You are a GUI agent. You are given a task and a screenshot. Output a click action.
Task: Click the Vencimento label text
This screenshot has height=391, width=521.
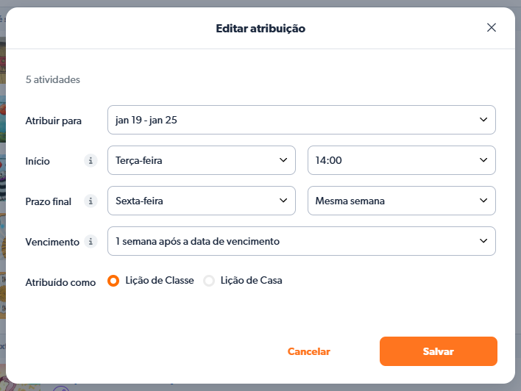coord(52,242)
